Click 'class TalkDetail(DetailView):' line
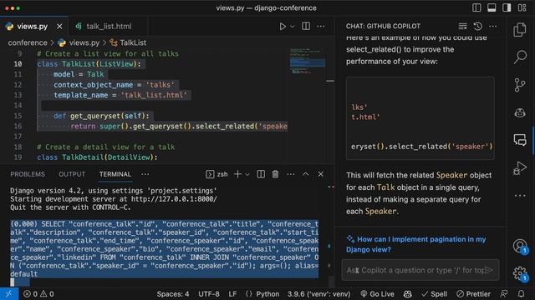 [x=97, y=157]
